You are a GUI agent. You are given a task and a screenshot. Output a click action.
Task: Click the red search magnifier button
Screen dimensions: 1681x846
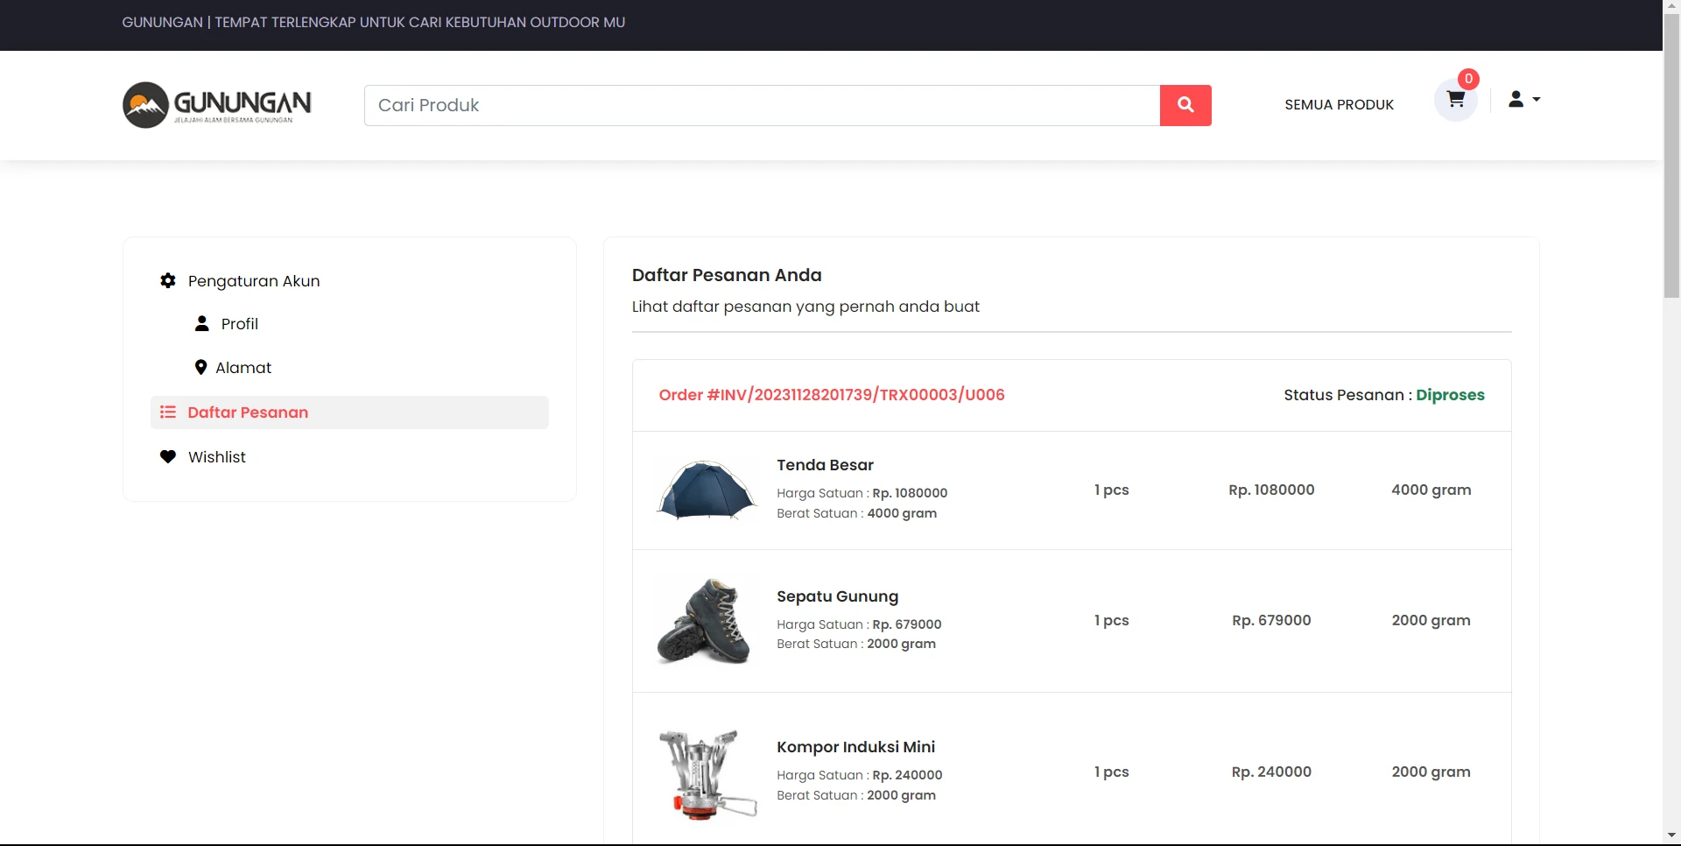pyautogui.click(x=1185, y=105)
